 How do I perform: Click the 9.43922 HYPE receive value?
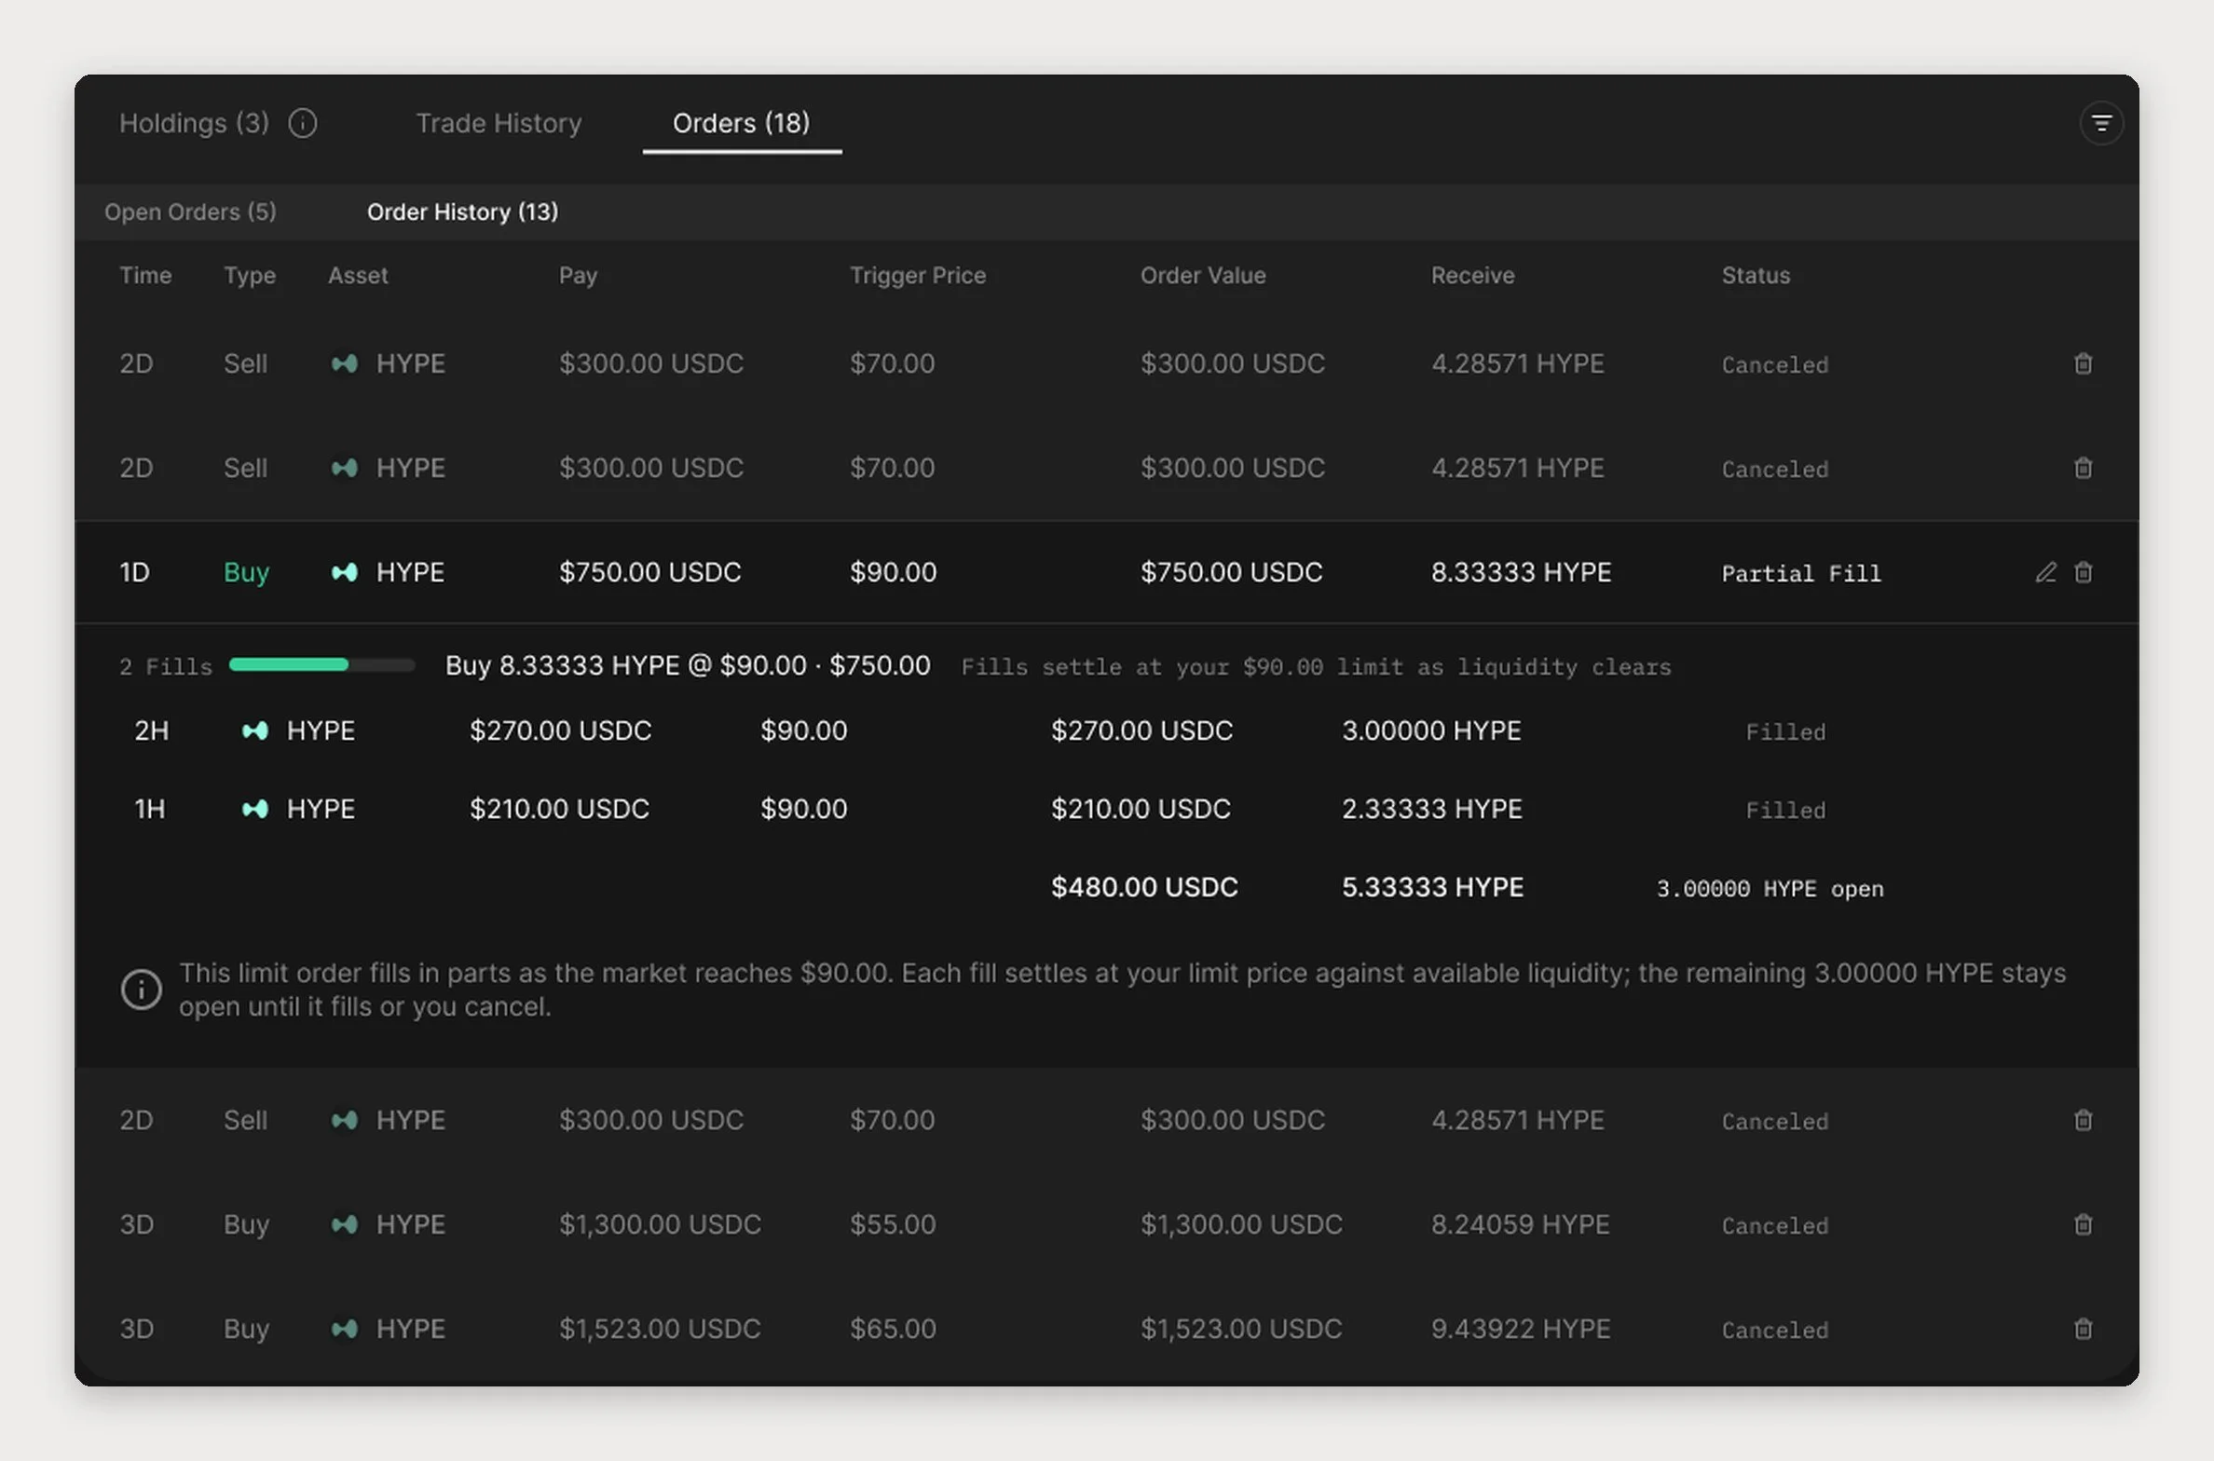coord(1521,1329)
